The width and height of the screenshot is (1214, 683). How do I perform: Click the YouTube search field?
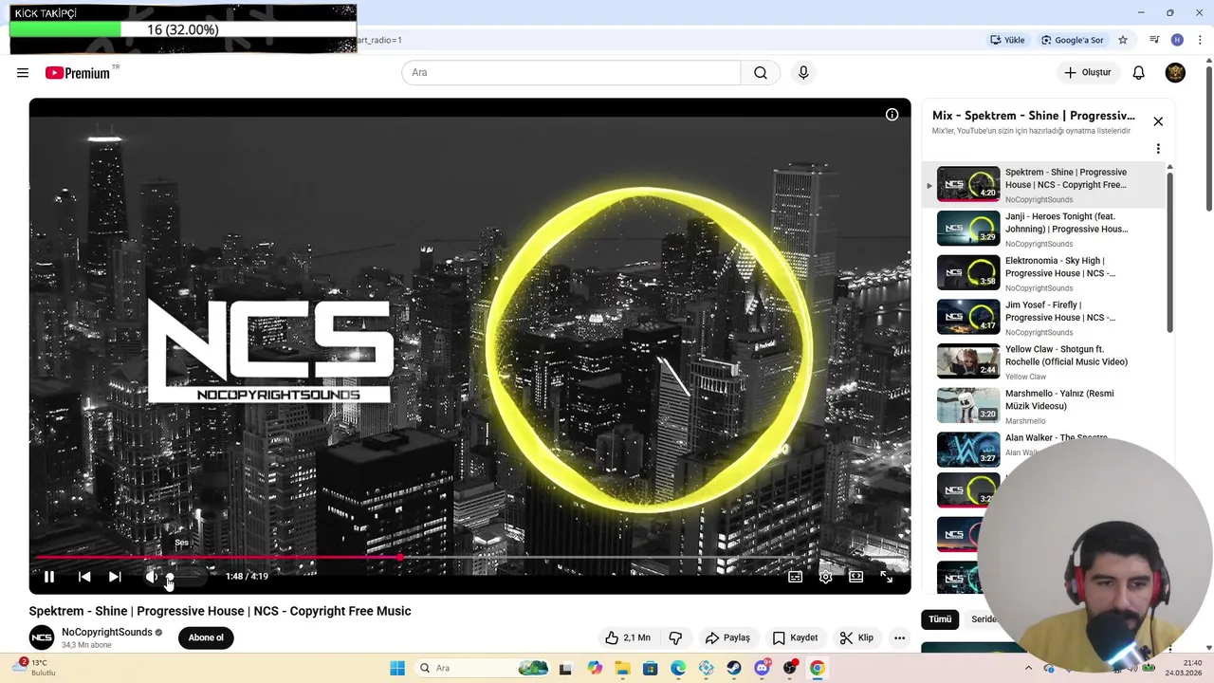coord(571,73)
